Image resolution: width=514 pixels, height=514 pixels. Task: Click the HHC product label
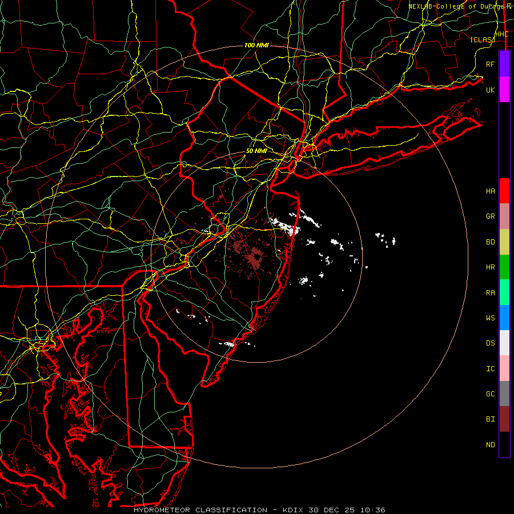point(501,34)
